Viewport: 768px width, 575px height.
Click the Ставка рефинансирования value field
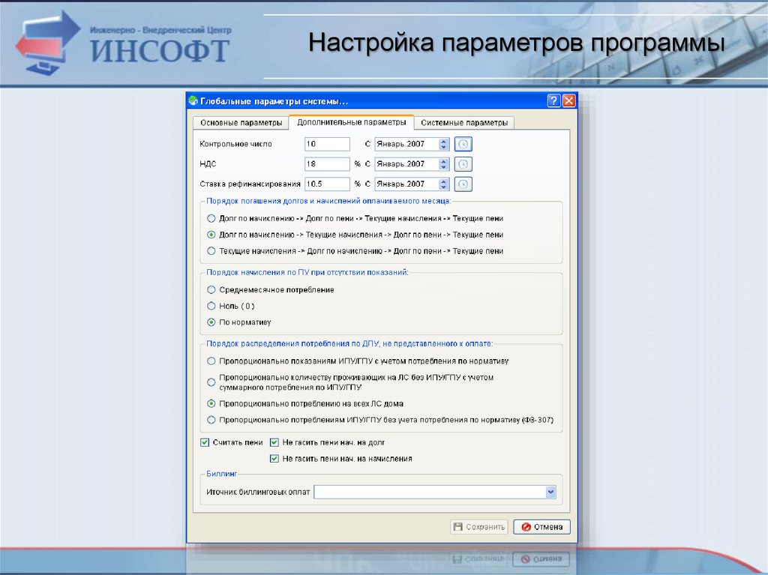(x=328, y=184)
